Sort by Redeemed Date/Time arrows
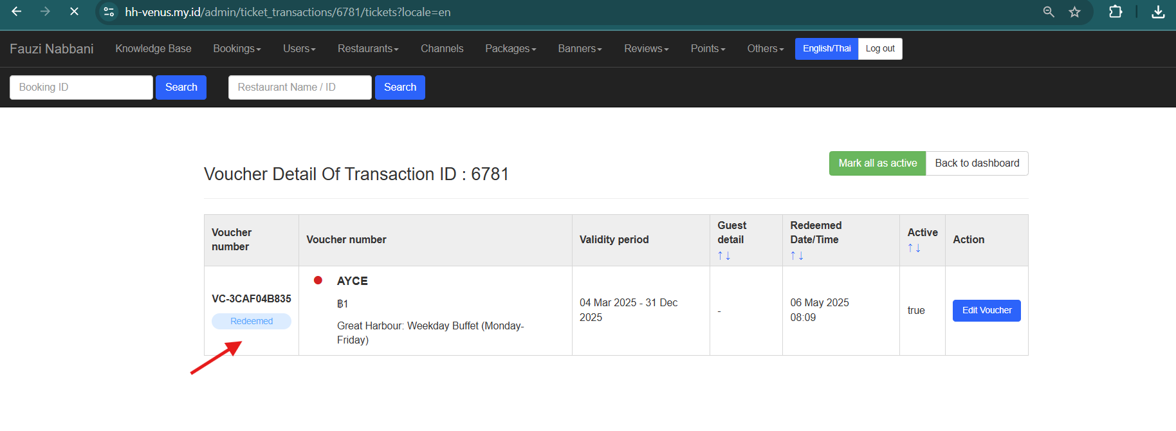 (796, 256)
